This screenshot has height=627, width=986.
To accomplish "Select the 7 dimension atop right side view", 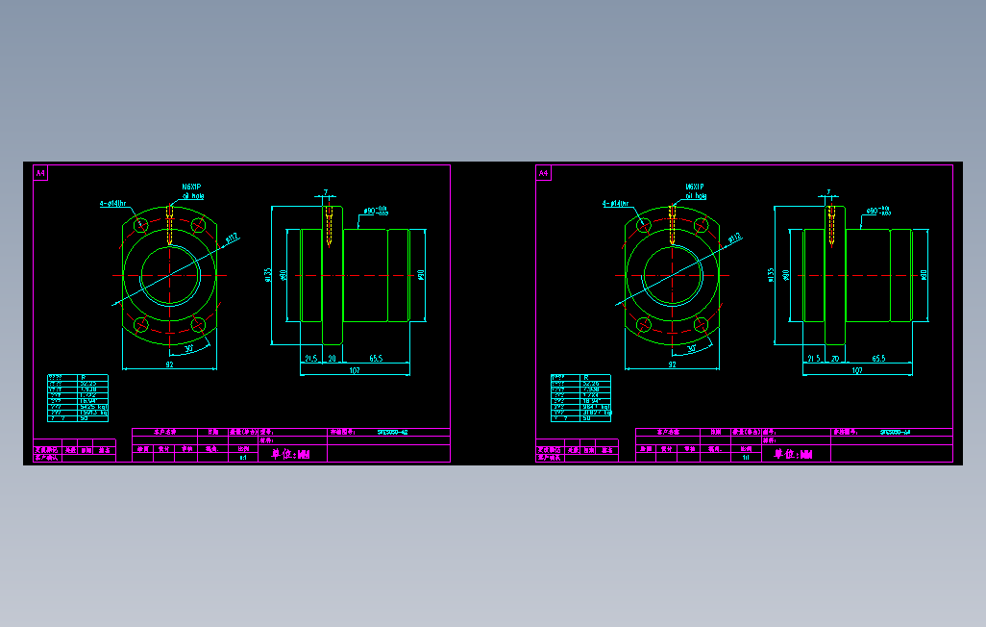I will pyautogui.click(x=828, y=192).
